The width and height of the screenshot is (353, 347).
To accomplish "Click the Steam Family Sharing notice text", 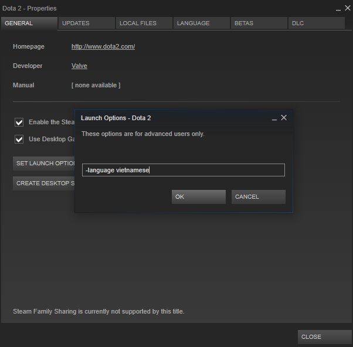I will click(99, 311).
